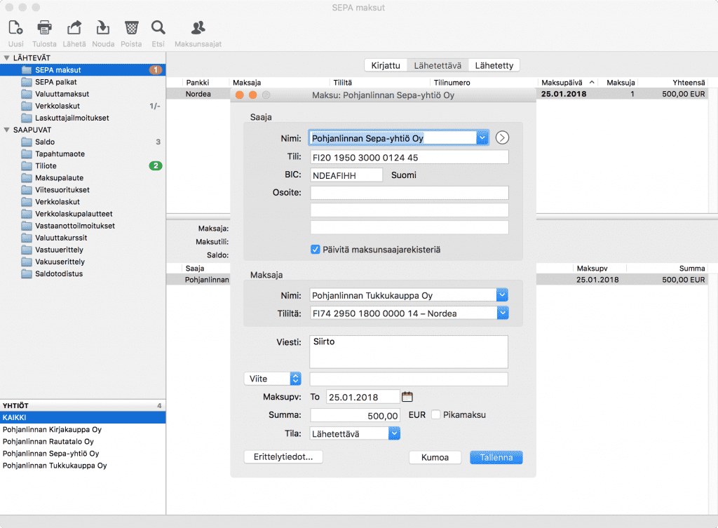Click the Poista trash icon
The height and width of the screenshot is (528, 718).
point(131,28)
